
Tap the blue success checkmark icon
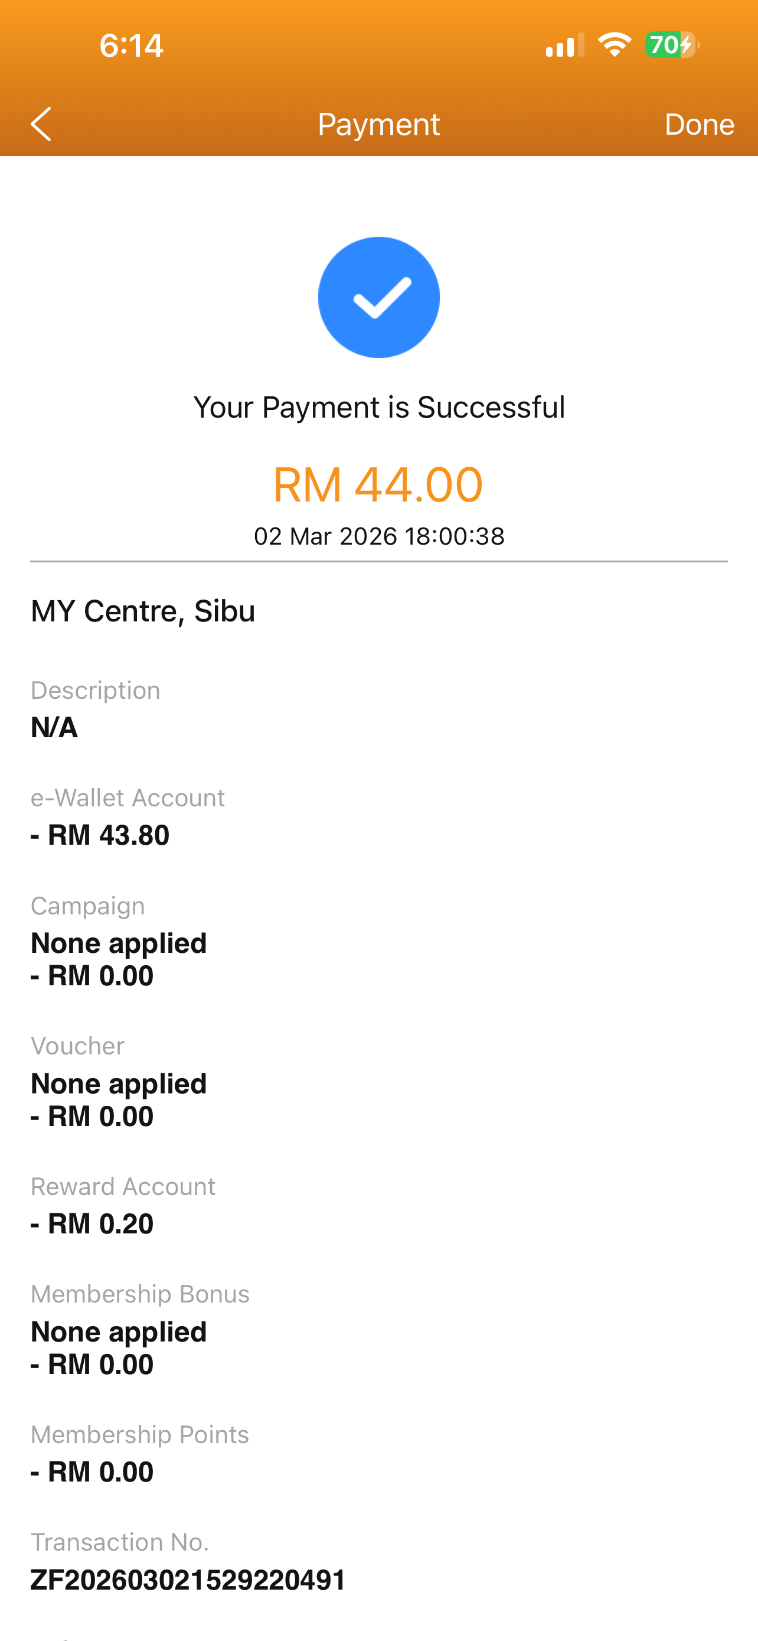(x=378, y=298)
